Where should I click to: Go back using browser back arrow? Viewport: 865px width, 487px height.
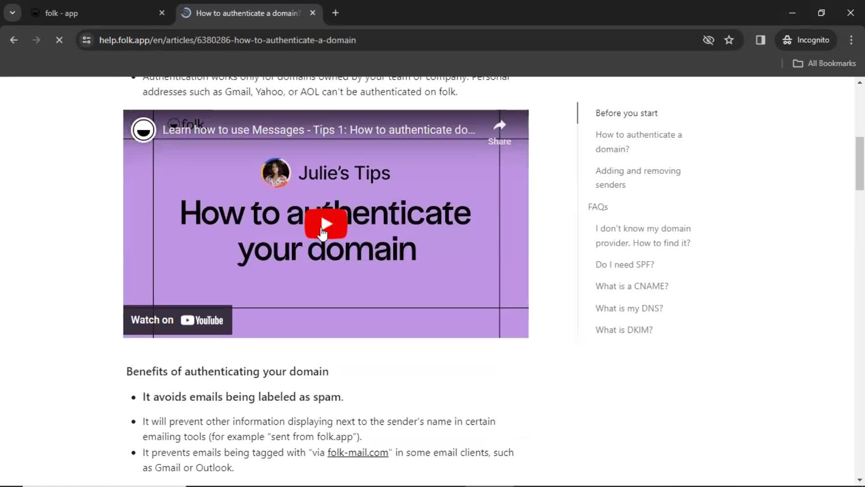(x=14, y=40)
